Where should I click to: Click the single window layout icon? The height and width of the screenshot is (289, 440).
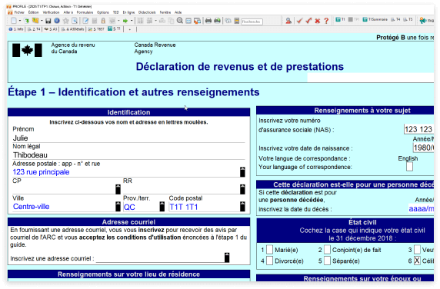188,21
